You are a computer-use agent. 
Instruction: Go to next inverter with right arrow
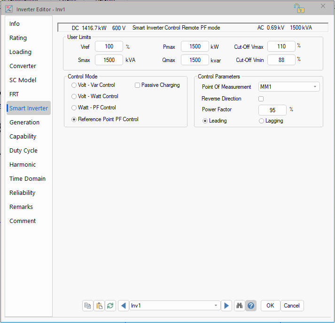point(226,306)
